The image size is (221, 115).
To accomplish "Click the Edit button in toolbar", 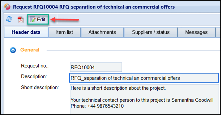I will (38, 19).
